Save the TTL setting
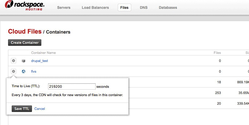Screen dimensions: 249x125 tap(22, 109)
